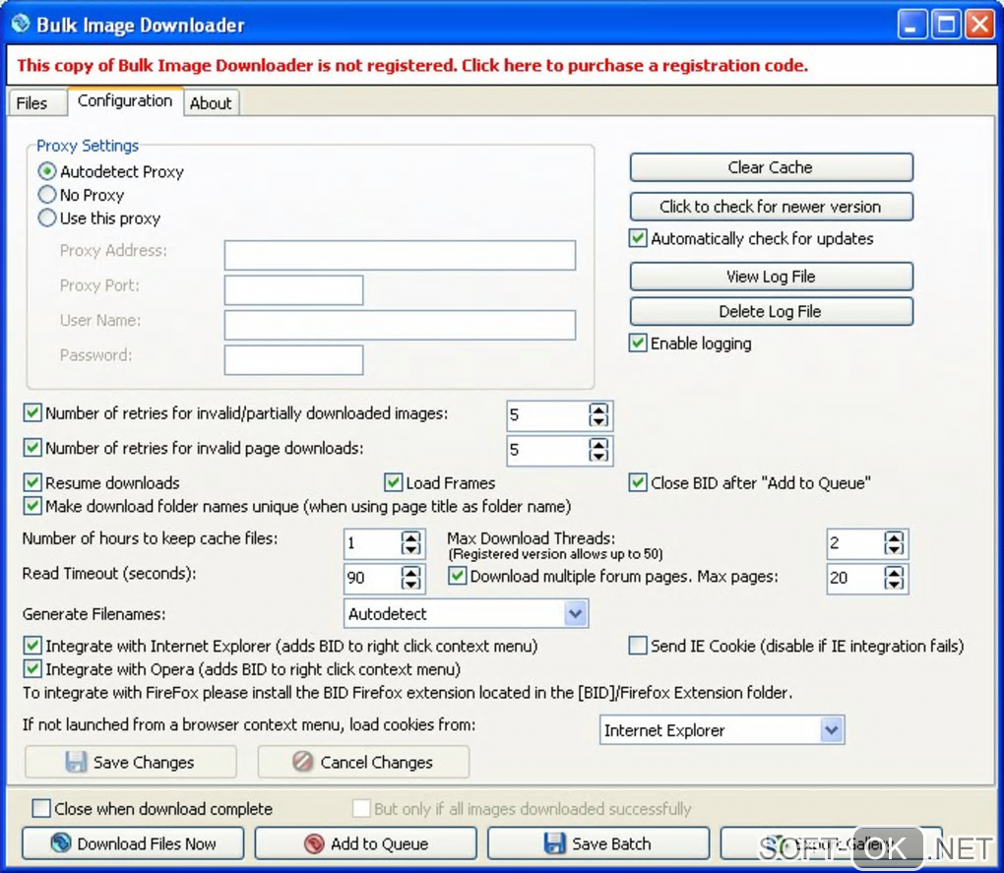1004x873 pixels.
Task: Toggle Automatically check for updates
Action: click(x=638, y=238)
